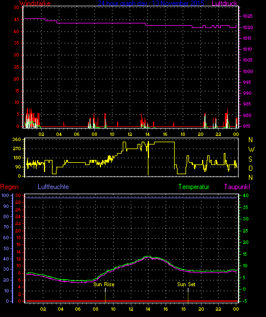Click the Luftfeuchte legend label

tap(53, 187)
